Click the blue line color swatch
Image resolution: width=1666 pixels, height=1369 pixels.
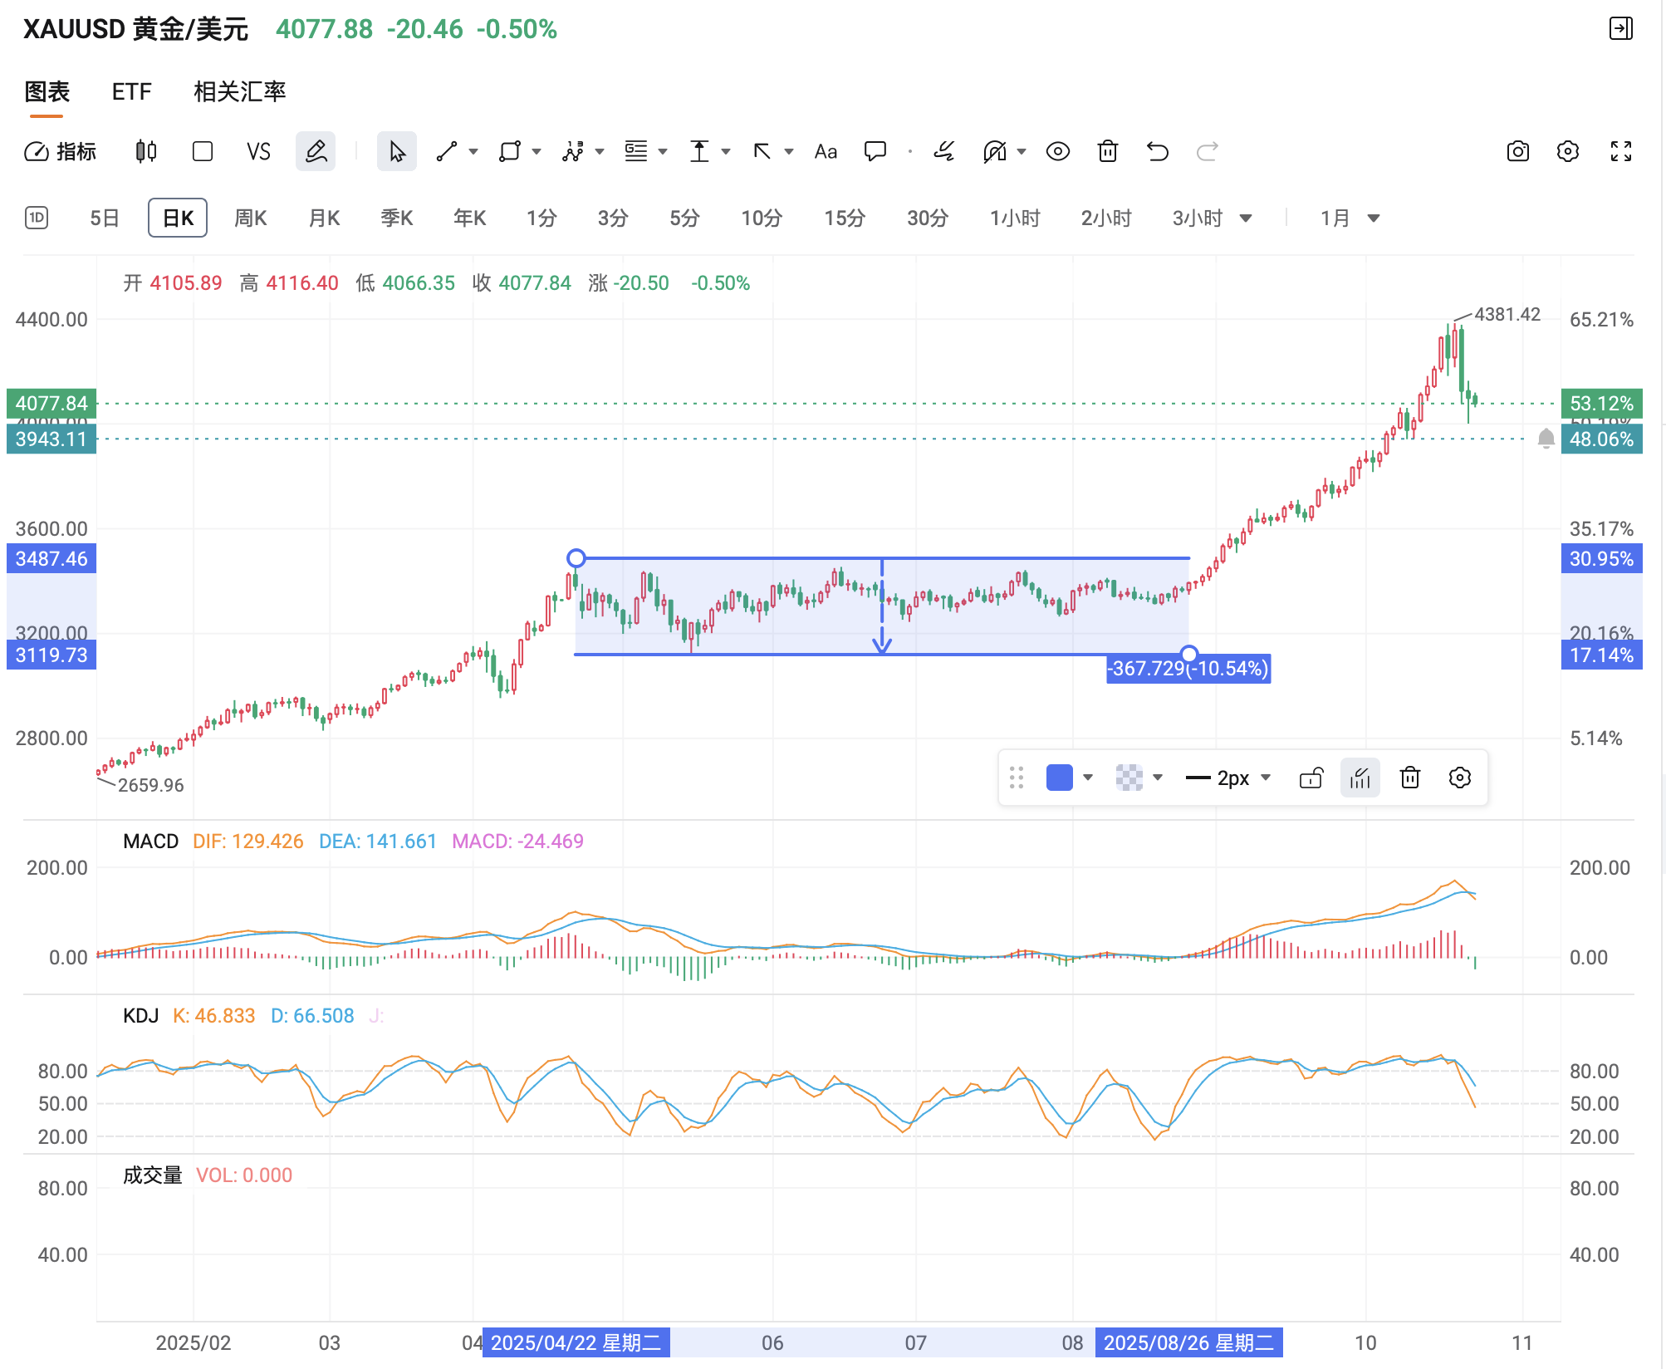click(1059, 778)
